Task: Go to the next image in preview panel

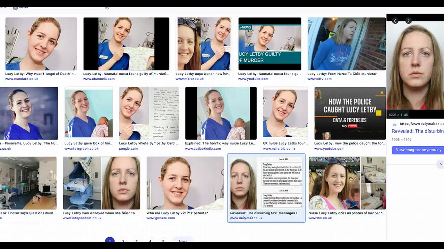Action: (409, 21)
